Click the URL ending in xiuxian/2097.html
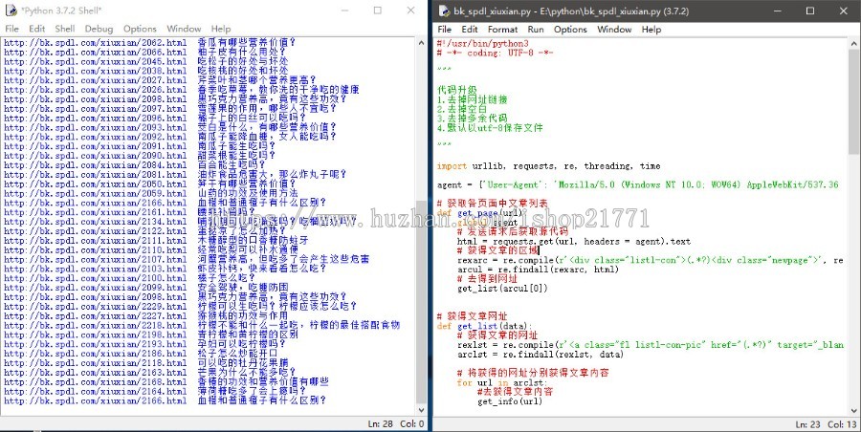The width and height of the screenshot is (861, 432). pos(95,109)
